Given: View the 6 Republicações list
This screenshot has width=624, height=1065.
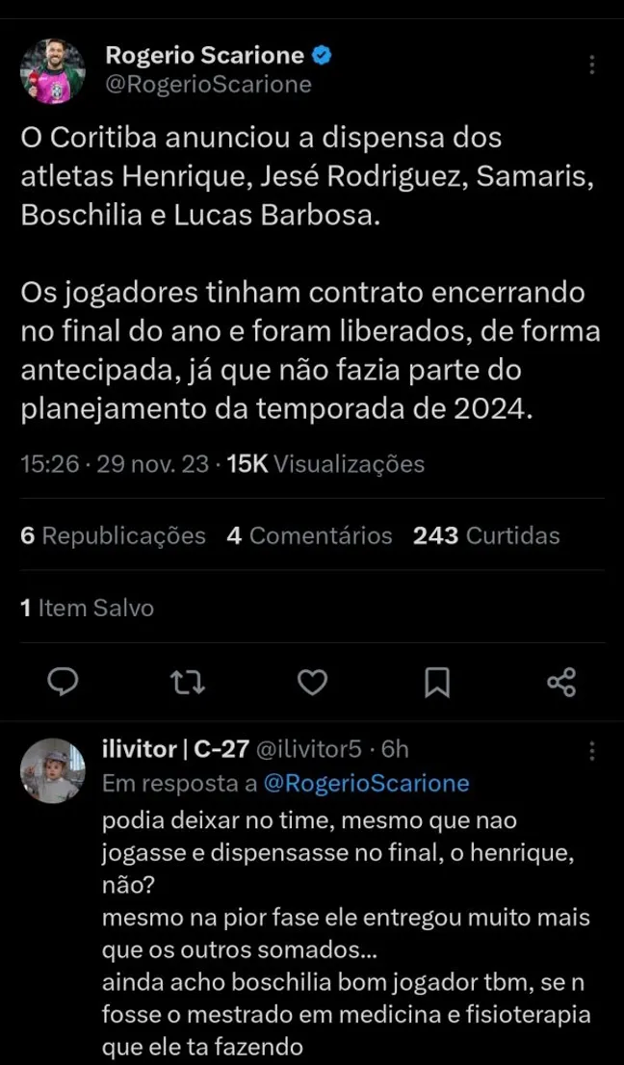Looking at the screenshot, I should coord(113,535).
